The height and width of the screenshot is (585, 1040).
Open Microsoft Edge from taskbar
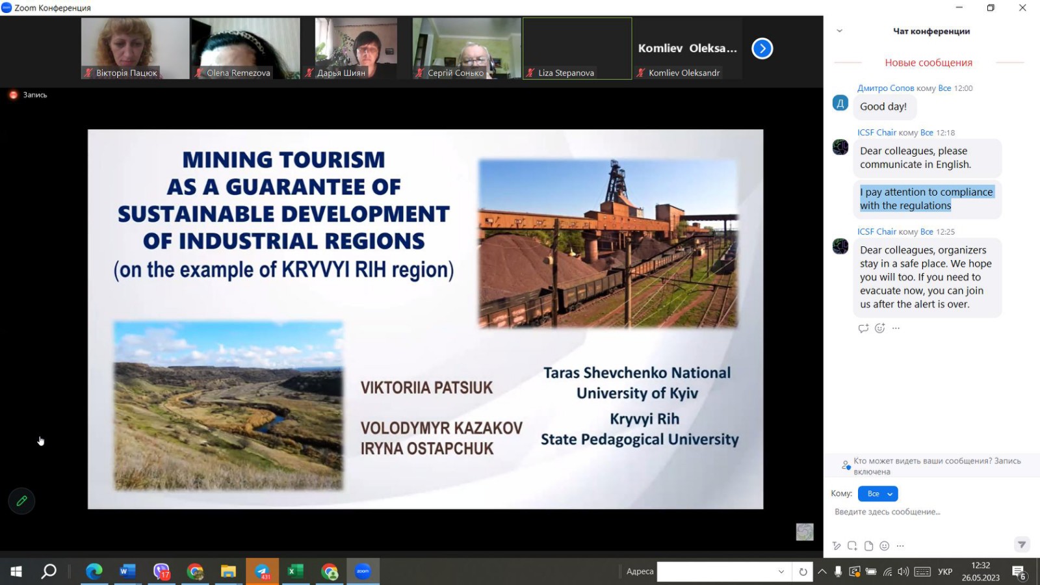point(94,571)
